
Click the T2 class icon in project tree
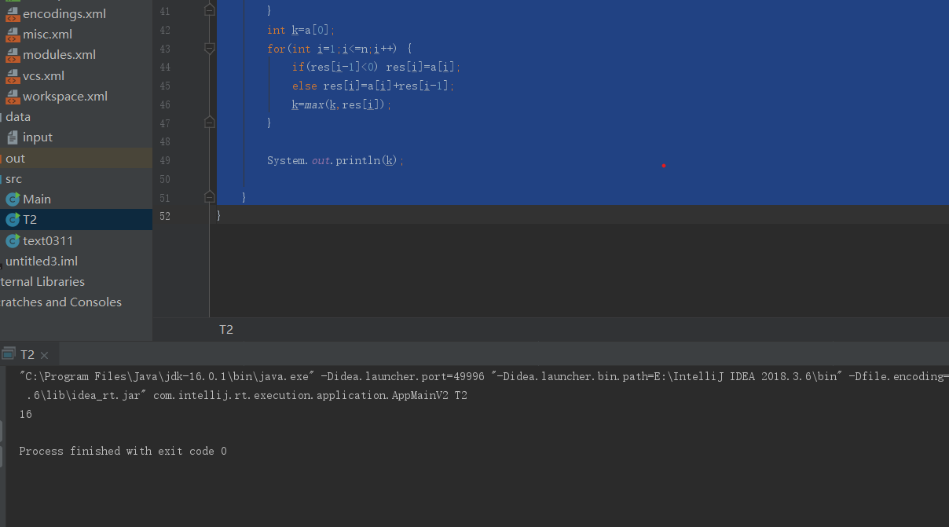click(x=12, y=220)
